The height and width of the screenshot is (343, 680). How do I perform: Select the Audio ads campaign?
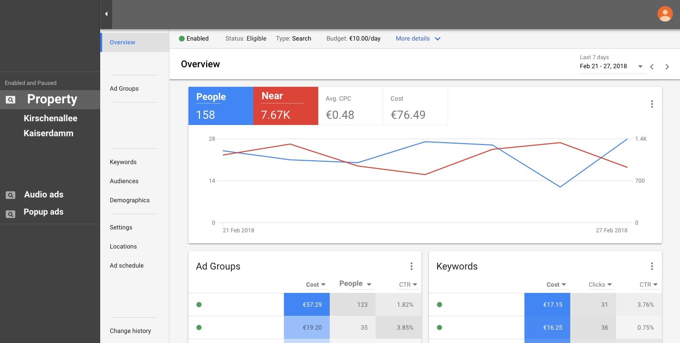(x=44, y=195)
